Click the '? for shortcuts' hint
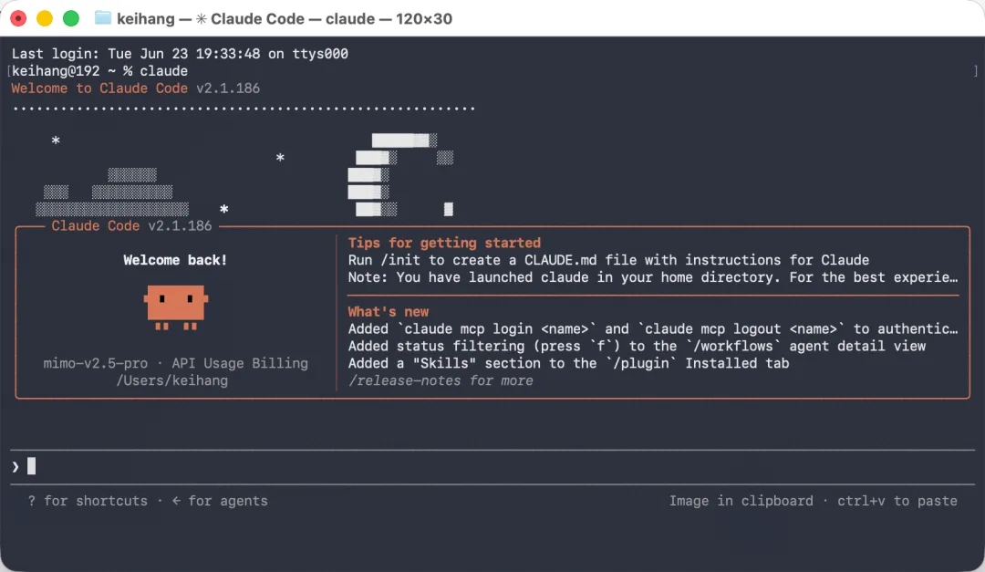The image size is (985, 572). click(x=88, y=500)
